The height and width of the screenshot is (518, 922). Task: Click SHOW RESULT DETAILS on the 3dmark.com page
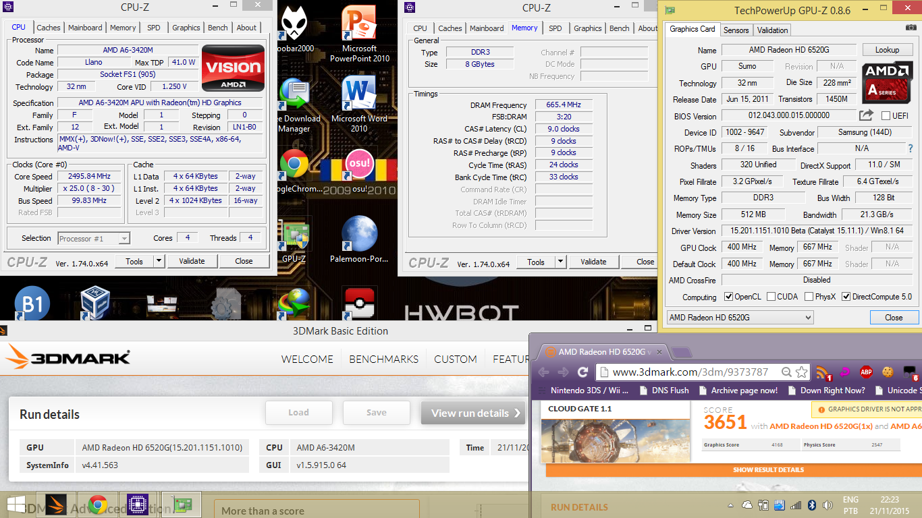pos(768,469)
